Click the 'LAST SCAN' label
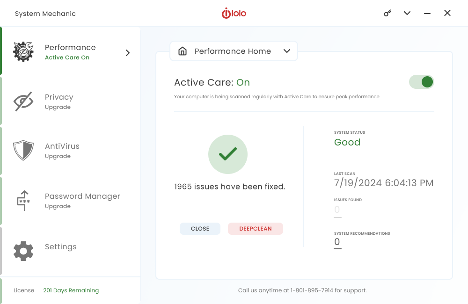This screenshot has width=468, height=304. (x=345, y=174)
